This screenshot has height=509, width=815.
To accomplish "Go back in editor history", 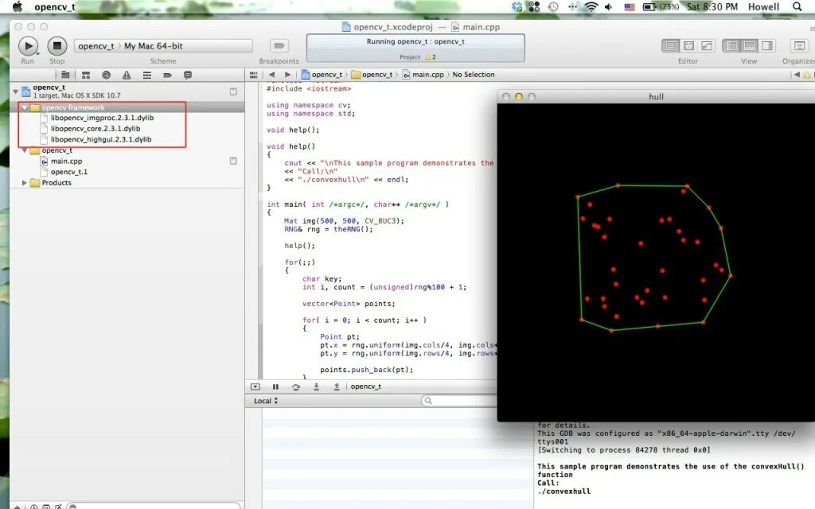I will 272,75.
